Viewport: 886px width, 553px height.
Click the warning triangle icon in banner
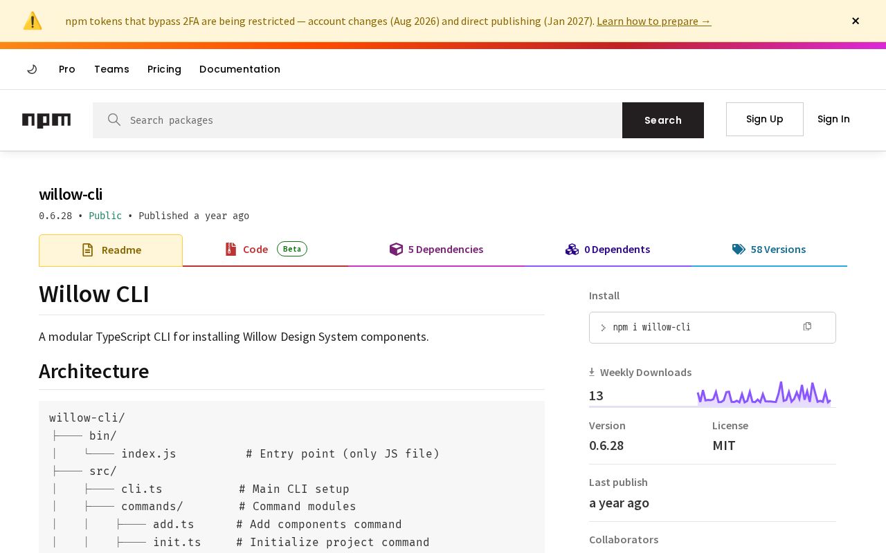tap(33, 21)
